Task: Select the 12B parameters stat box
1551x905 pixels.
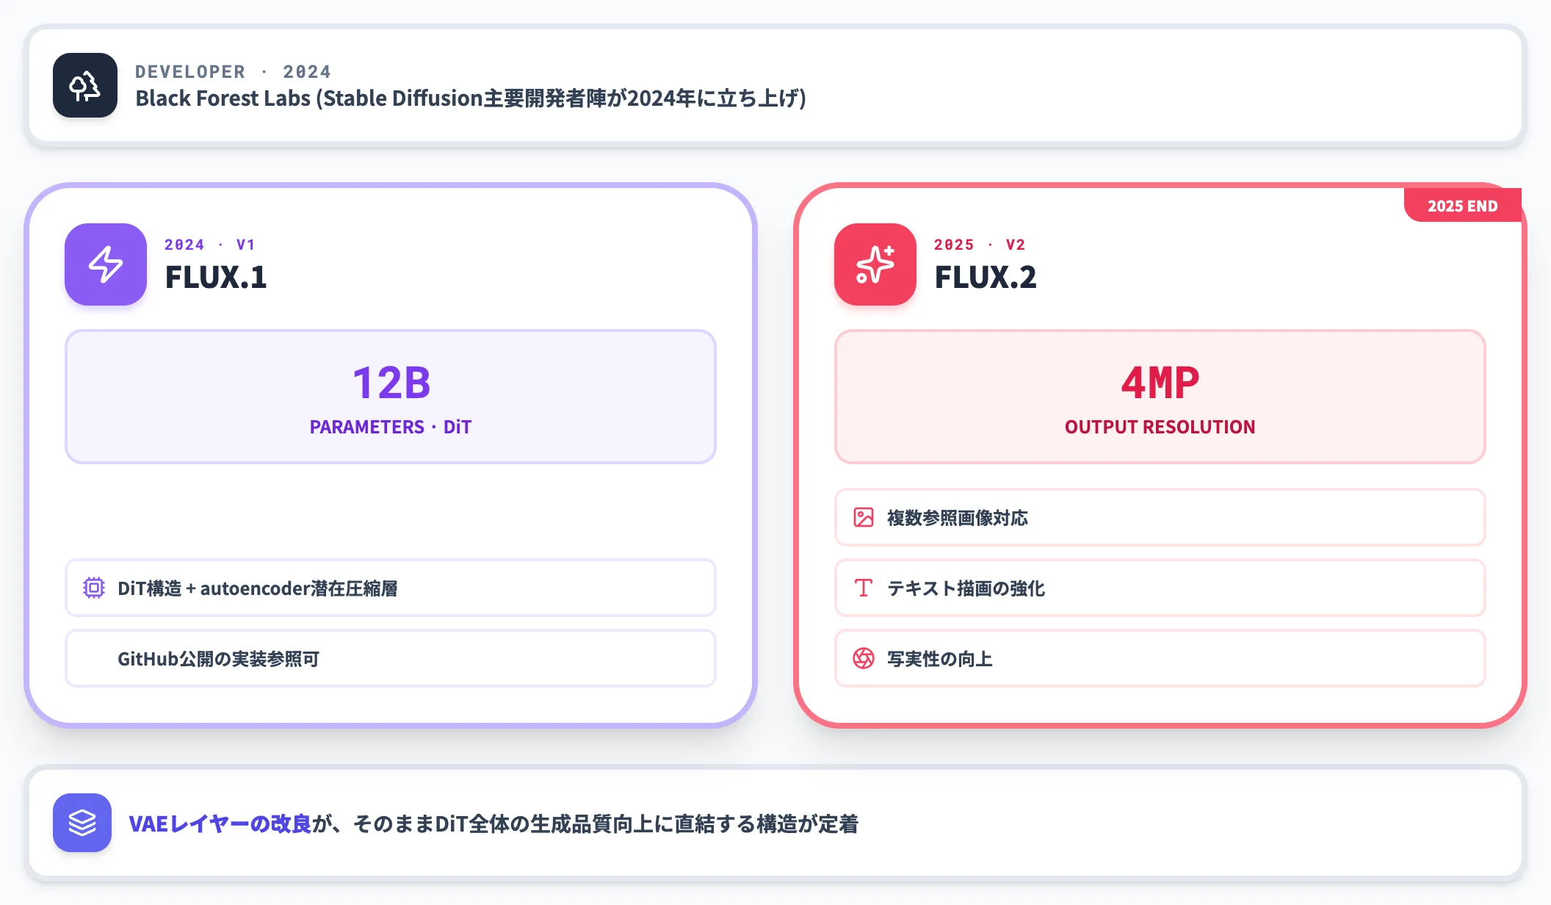Action: tap(391, 397)
